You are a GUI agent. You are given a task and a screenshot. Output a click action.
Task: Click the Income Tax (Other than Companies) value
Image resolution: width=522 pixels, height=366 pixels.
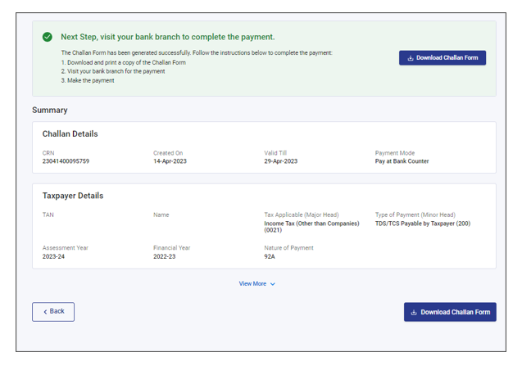point(311,224)
